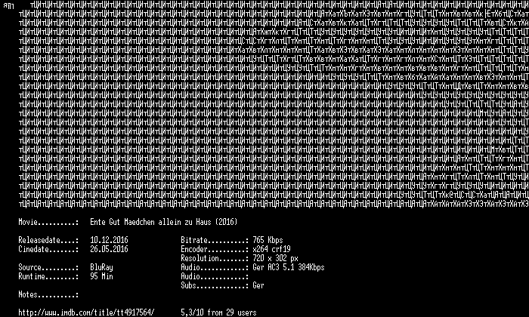
Task: Click the Audio label that has no value
Action: coord(215,276)
